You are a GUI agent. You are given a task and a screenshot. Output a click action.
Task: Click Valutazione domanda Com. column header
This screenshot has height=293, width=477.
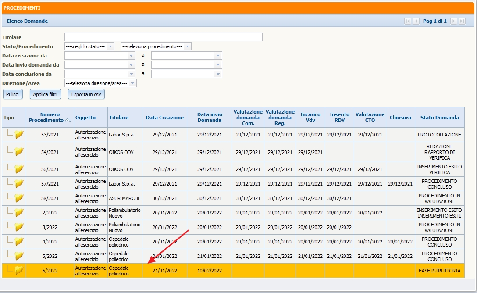point(248,118)
